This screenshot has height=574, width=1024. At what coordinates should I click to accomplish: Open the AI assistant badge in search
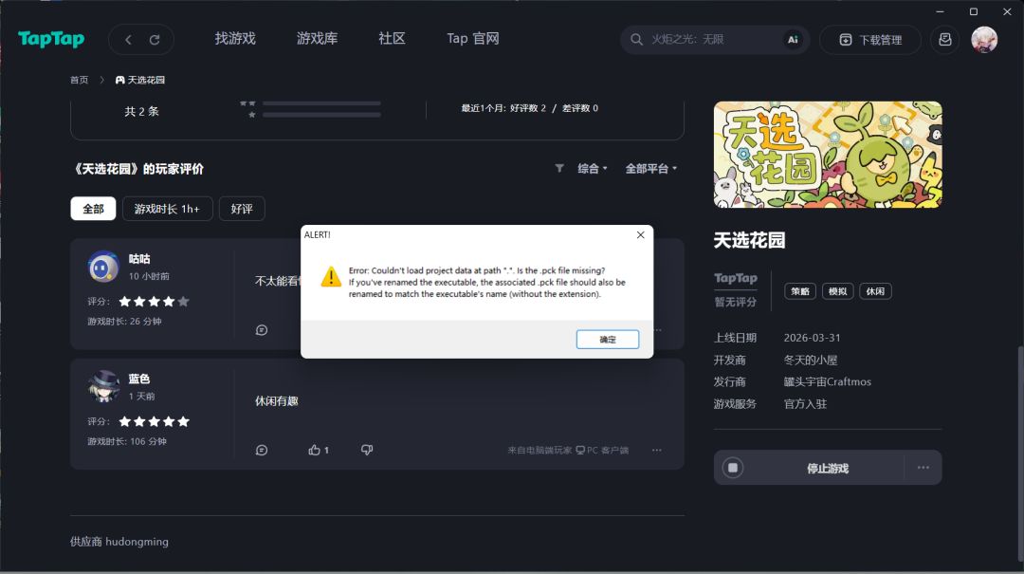(792, 39)
